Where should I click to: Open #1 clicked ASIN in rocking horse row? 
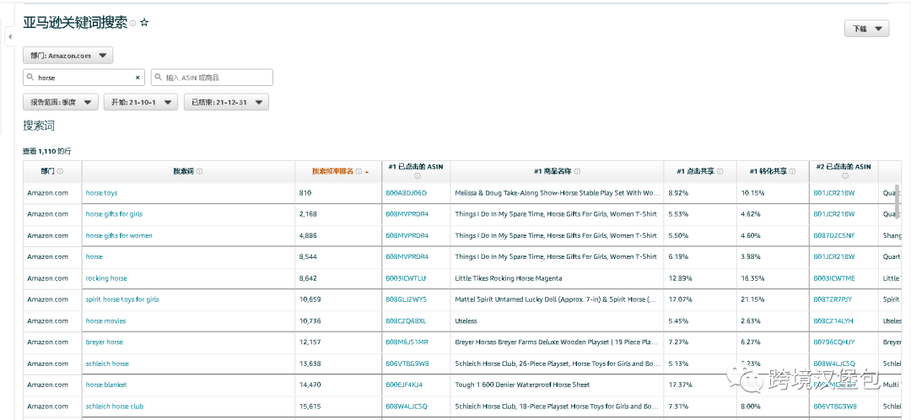pyautogui.click(x=406, y=278)
